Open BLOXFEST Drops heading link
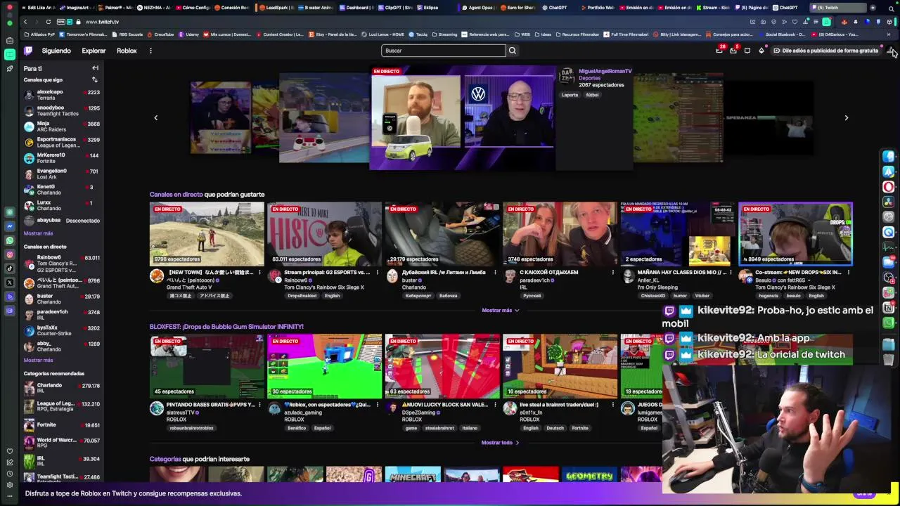 point(226,327)
